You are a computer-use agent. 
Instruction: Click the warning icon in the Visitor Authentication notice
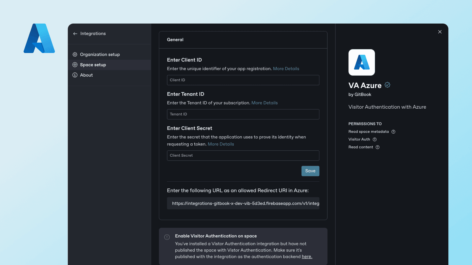click(167, 237)
